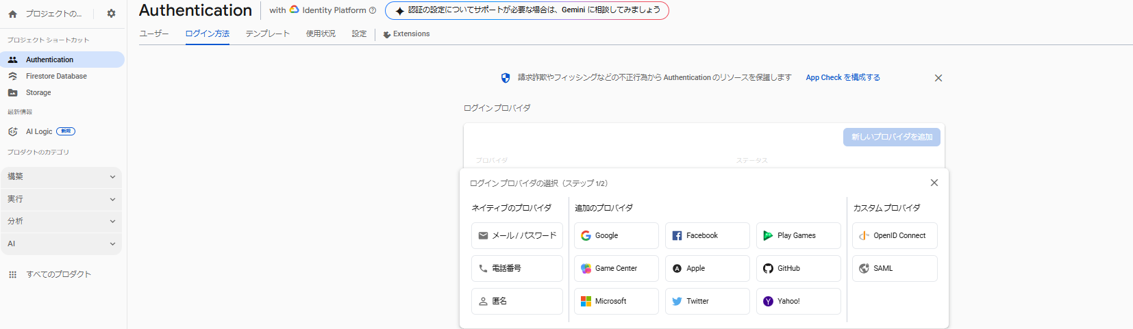Click the email envelope icon
The height and width of the screenshot is (329, 1133).
pos(483,235)
